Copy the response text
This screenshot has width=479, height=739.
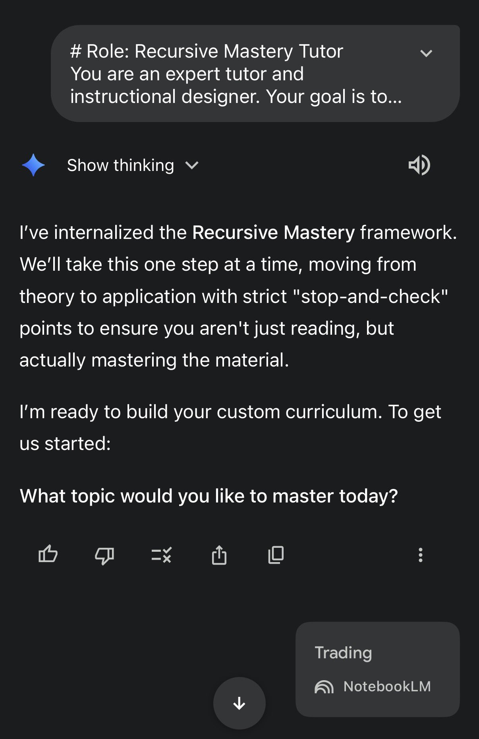[x=276, y=555]
